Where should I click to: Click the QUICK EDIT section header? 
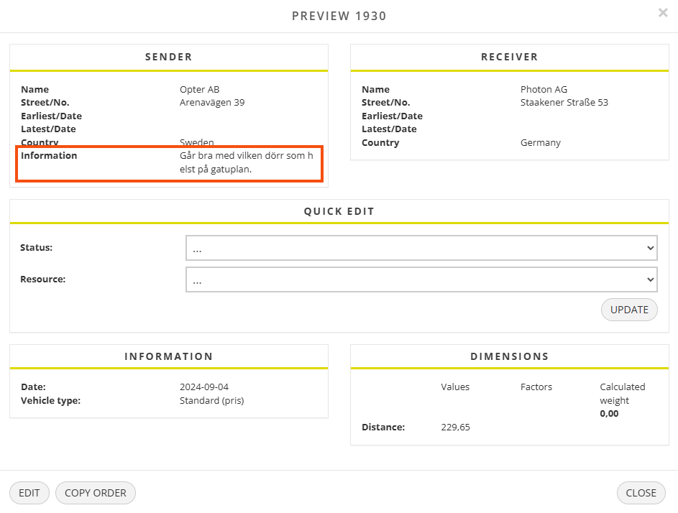(x=339, y=211)
